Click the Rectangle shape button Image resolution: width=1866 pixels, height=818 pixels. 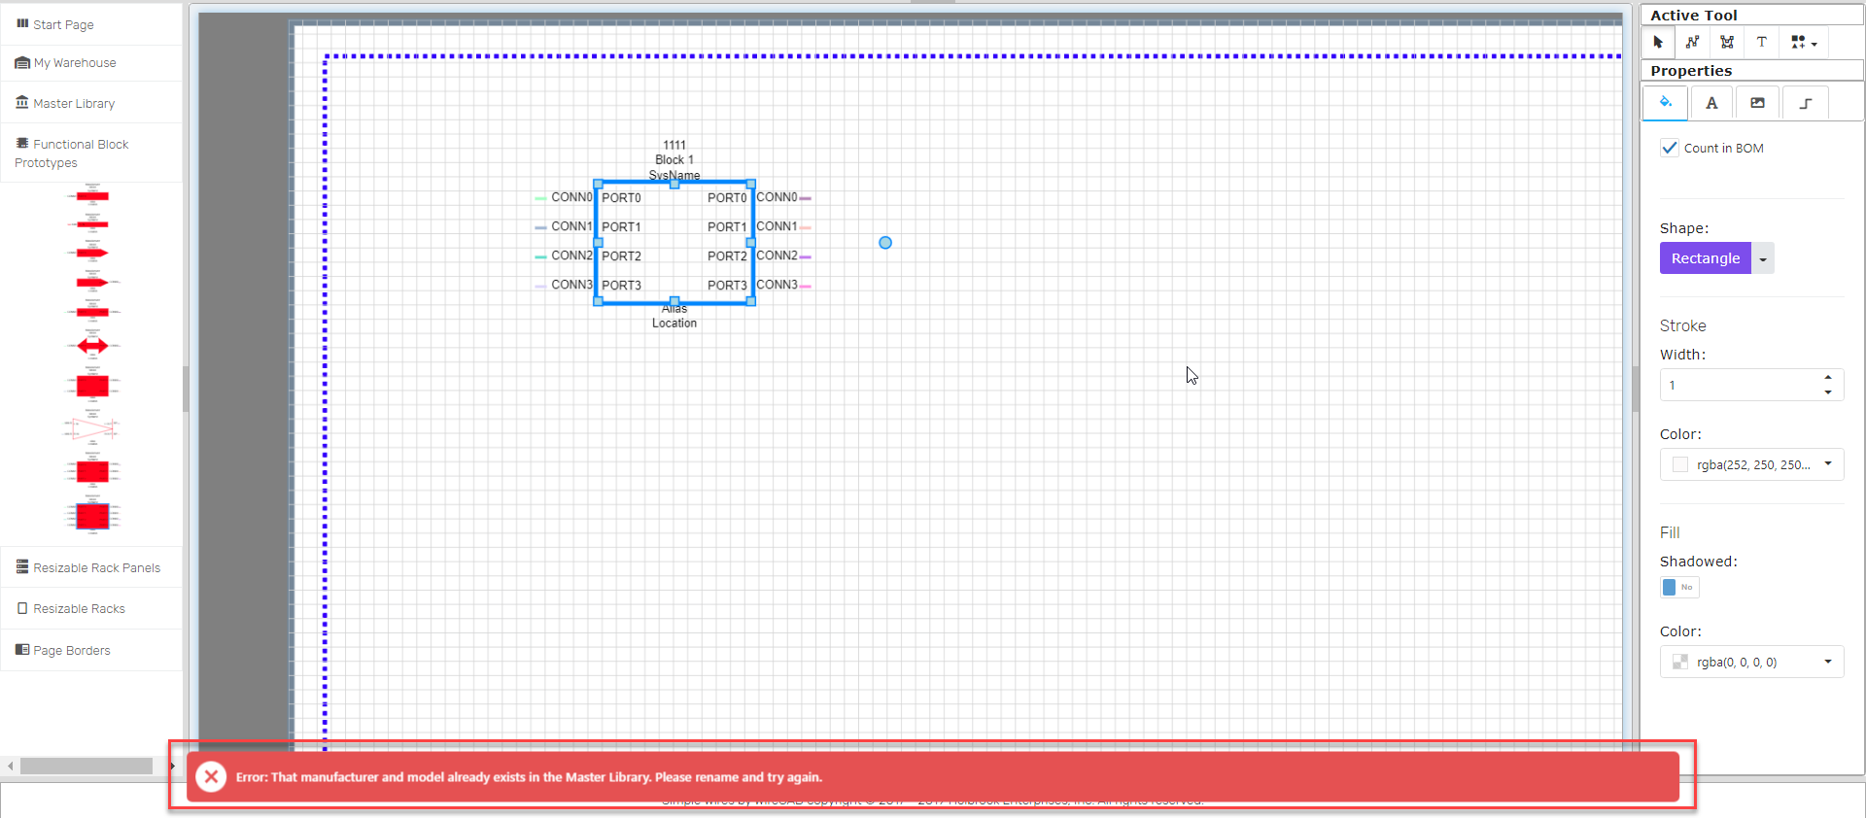click(1706, 258)
